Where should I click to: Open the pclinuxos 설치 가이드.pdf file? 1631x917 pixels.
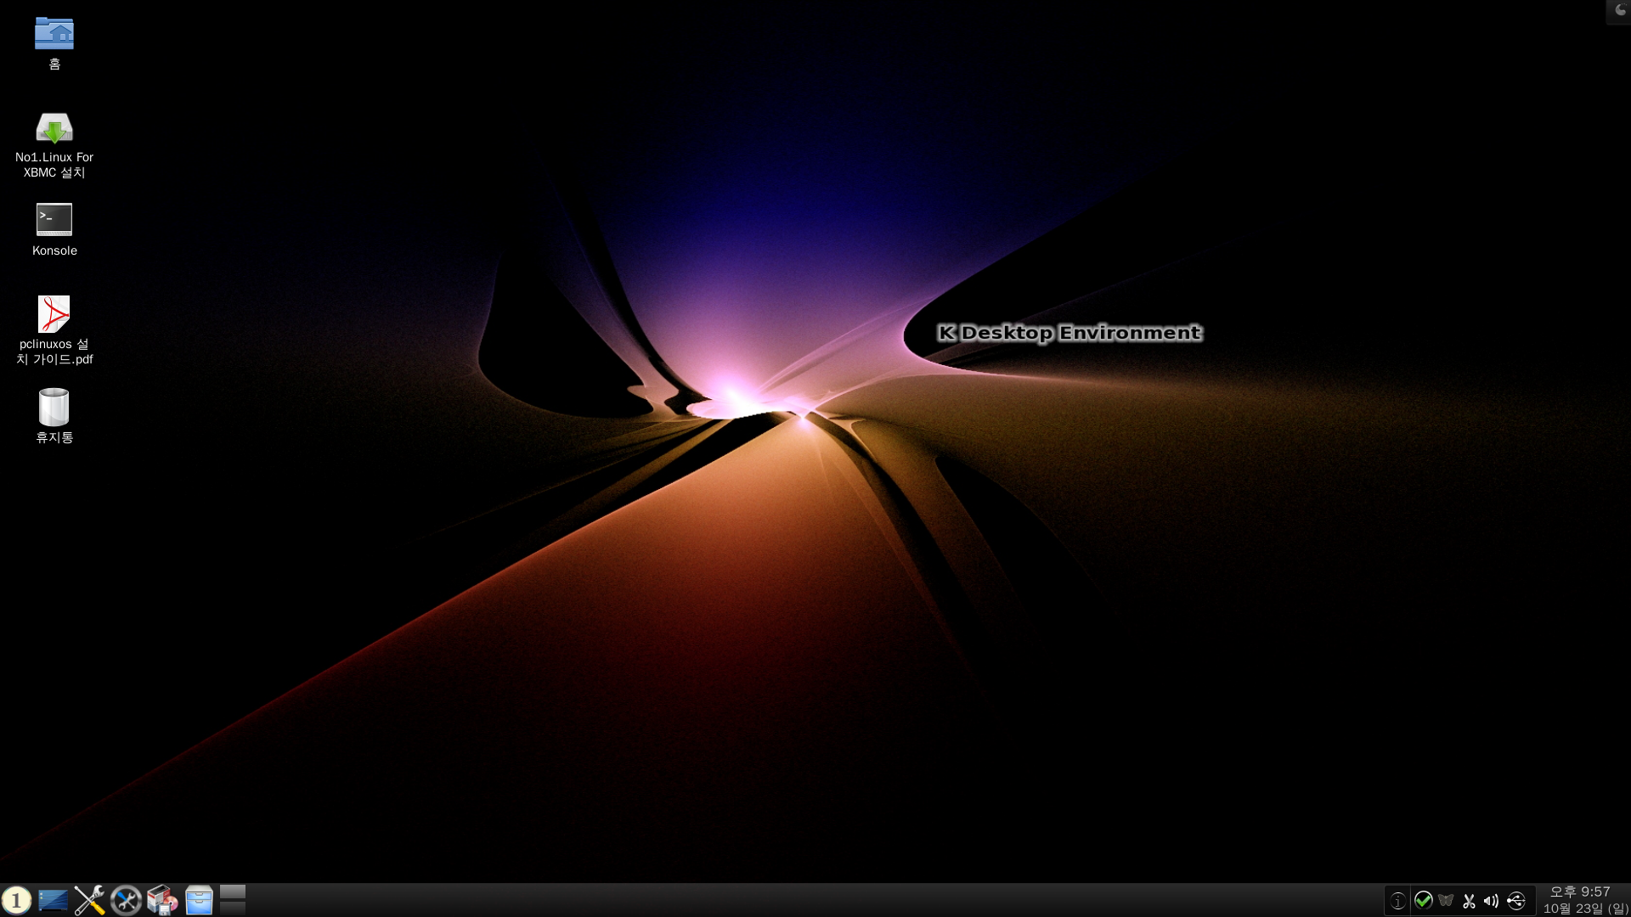(x=54, y=314)
